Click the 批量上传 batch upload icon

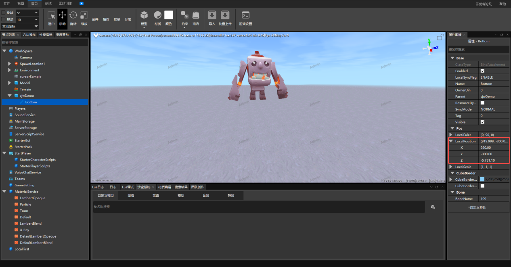(x=225, y=15)
